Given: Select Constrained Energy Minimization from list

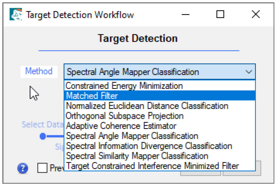Looking at the screenshot, I should coord(124,86).
